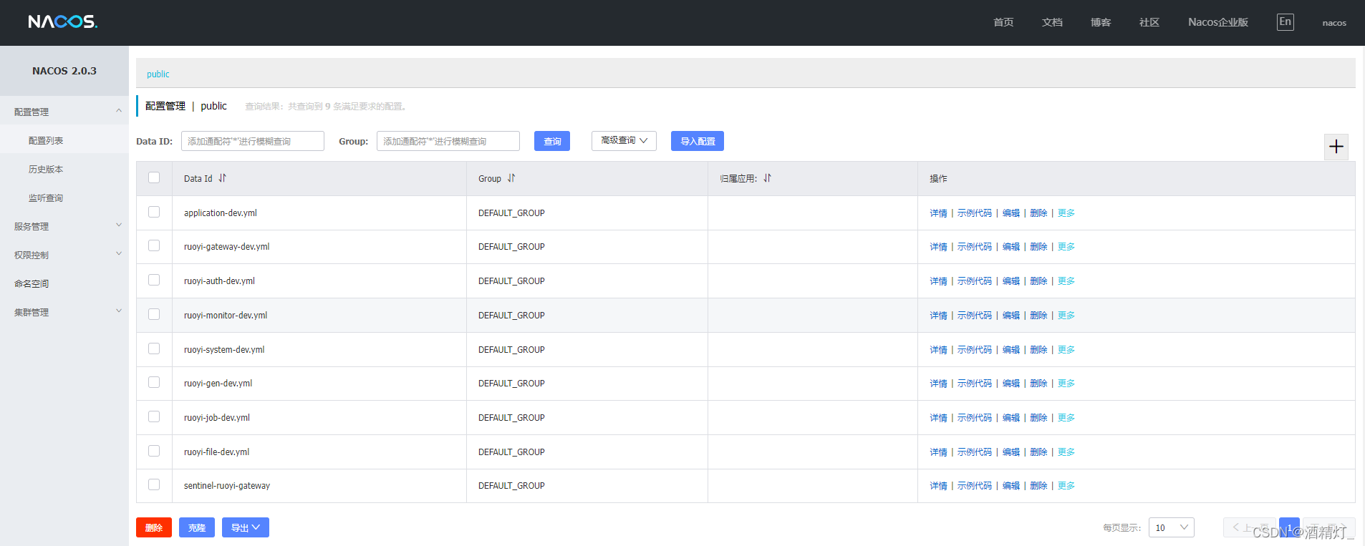Click 示例代码 for ruoyi-file-dev.yml

[975, 452]
